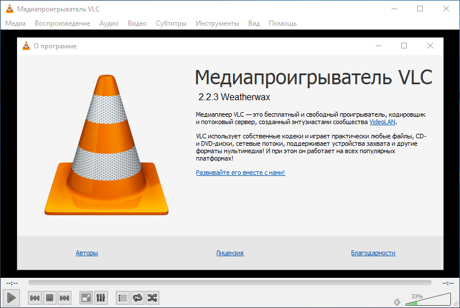
Task: Click the large VLC cone logo
Action: 106,145
